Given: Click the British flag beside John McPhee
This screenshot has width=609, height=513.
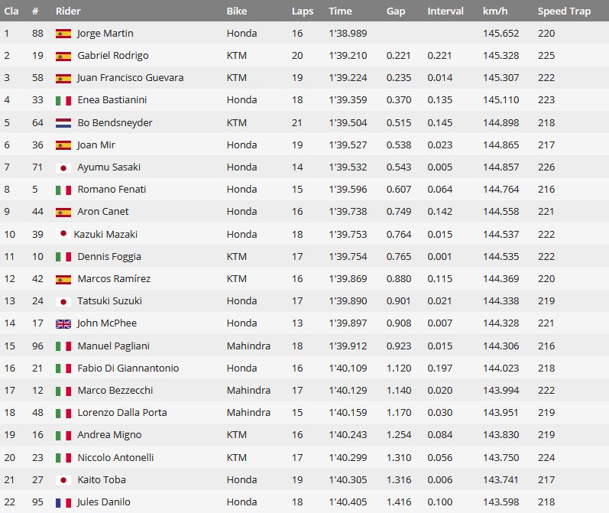Looking at the screenshot, I should (x=63, y=323).
